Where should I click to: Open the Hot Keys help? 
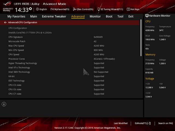[x=133, y=9]
